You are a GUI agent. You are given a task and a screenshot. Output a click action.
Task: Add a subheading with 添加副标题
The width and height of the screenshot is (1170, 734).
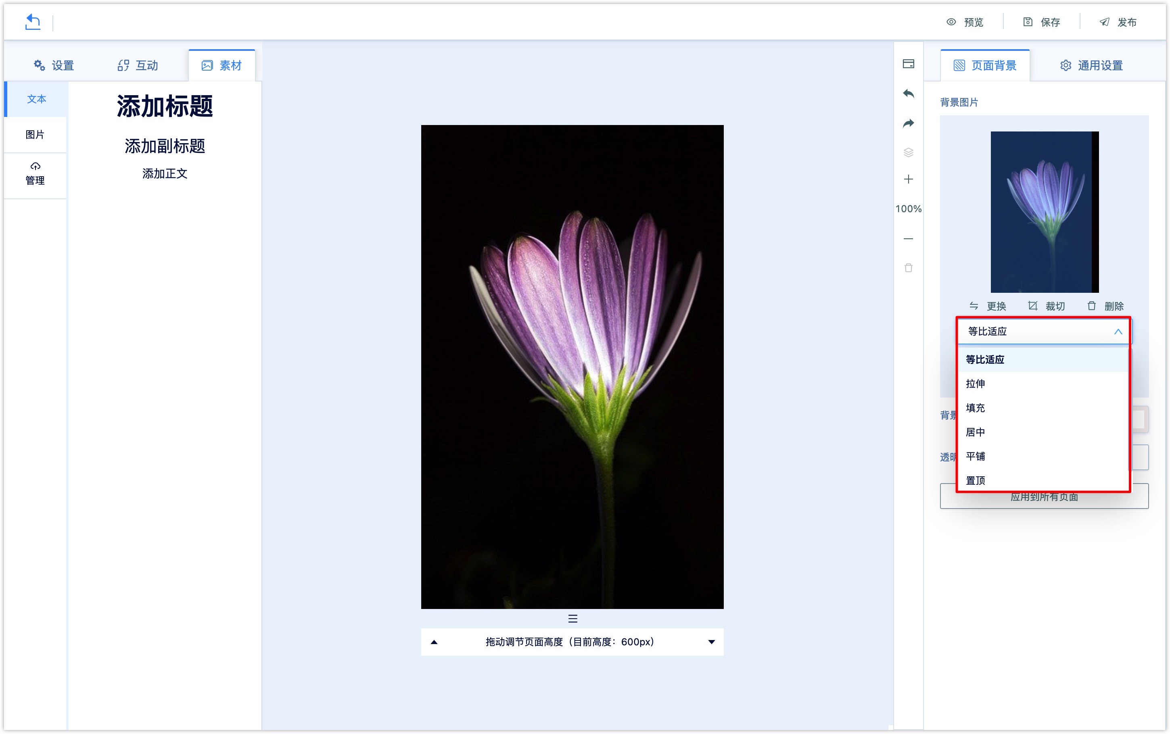(x=165, y=146)
